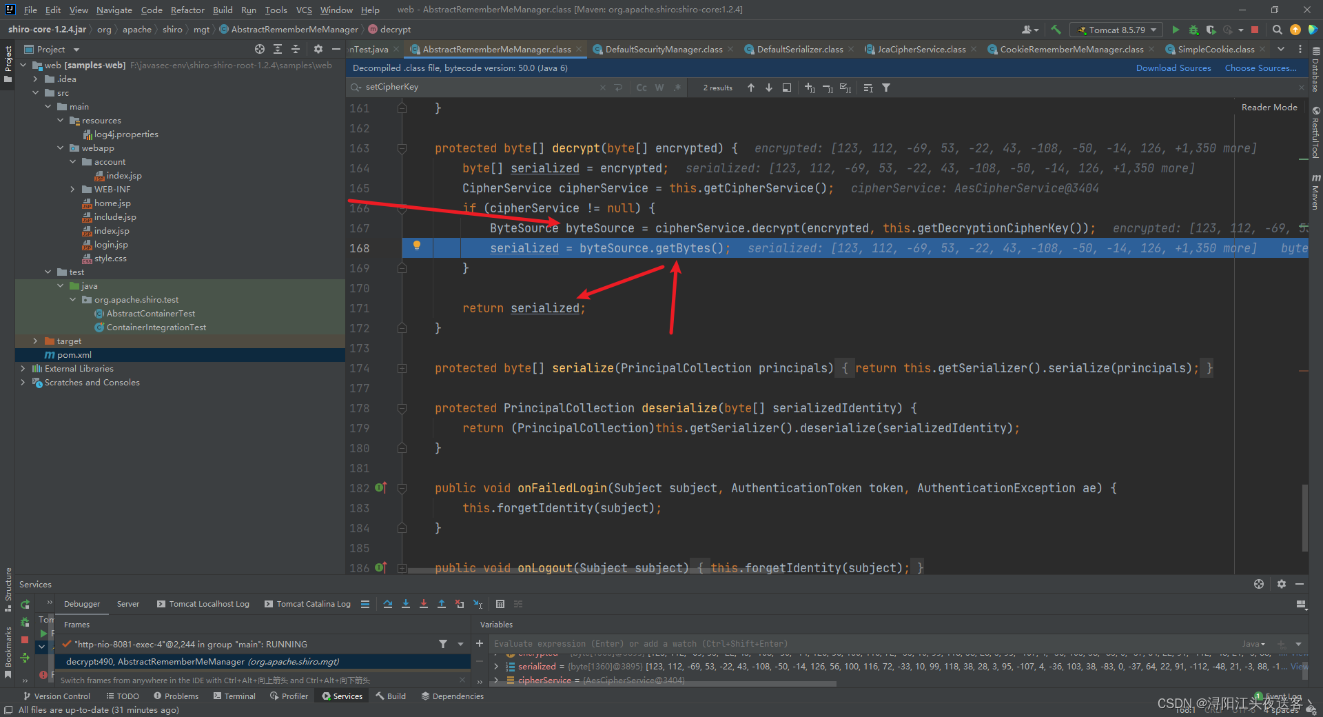Expand the WEB-INF folder
The image size is (1323, 717).
point(73,190)
